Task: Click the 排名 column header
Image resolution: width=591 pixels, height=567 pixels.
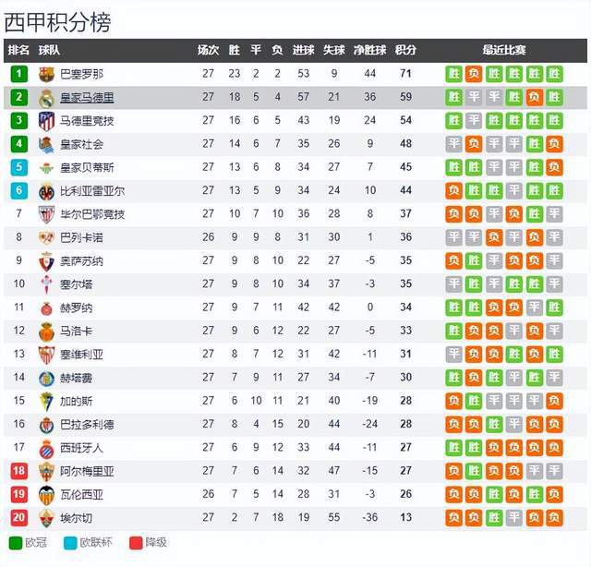Action: pos(18,50)
